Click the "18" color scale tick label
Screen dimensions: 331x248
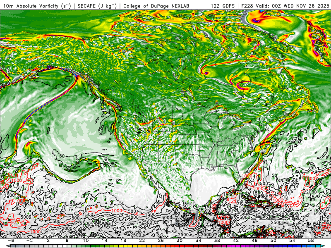click(123, 241)
